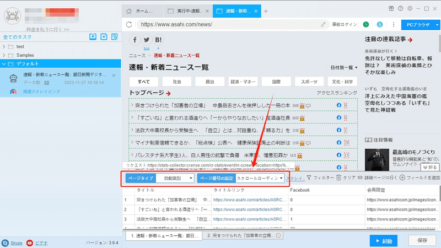Click the home icon on ホーム tab
Image resolution: width=441 pixels, height=248 pixels.
(129, 11)
